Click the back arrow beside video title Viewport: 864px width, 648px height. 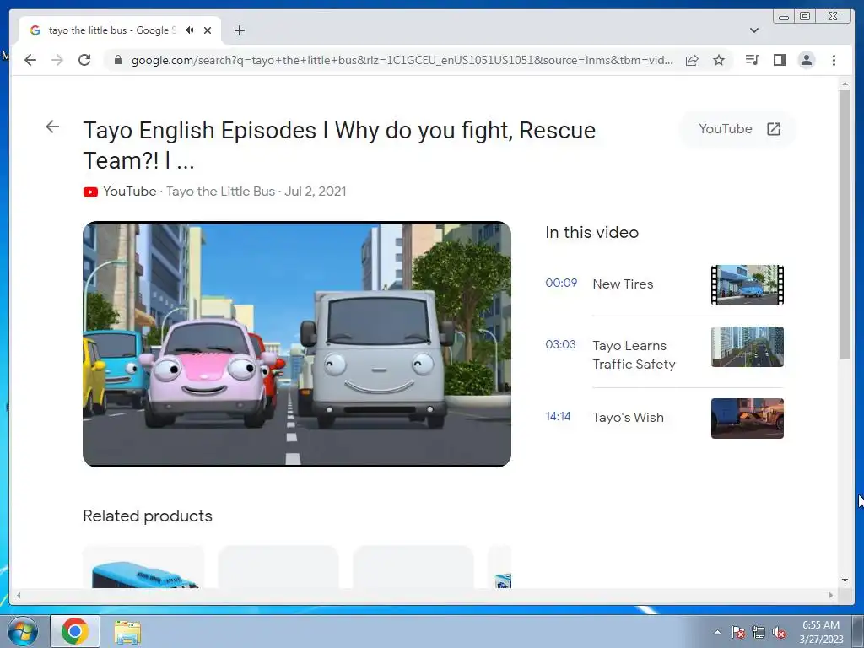tap(52, 127)
